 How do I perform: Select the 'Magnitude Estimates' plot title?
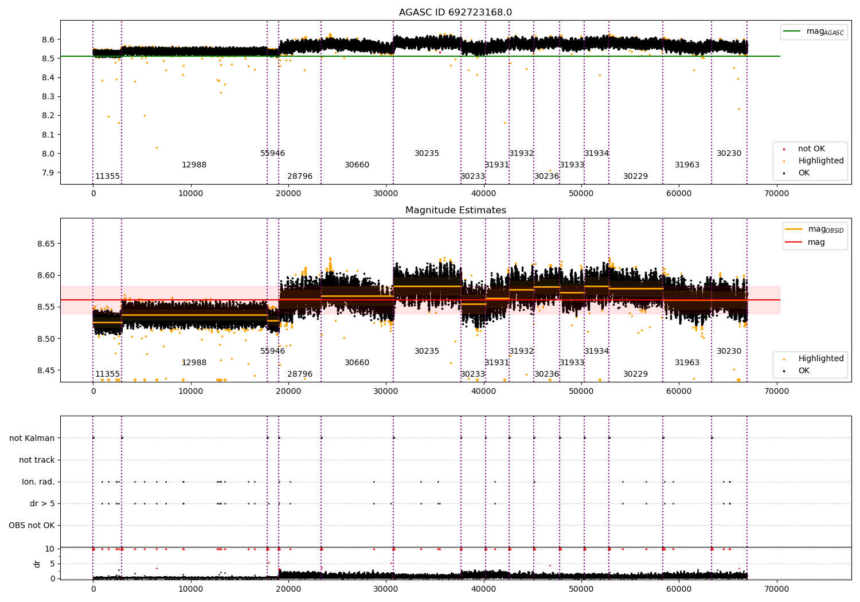coord(456,210)
